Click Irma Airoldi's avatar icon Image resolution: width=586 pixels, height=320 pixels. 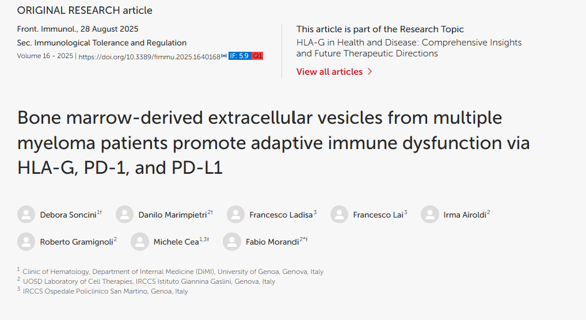430,215
